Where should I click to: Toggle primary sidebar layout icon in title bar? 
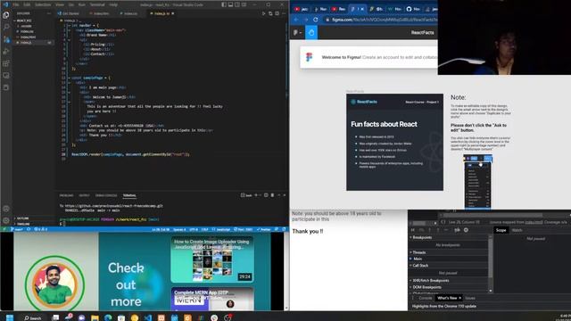224,4
